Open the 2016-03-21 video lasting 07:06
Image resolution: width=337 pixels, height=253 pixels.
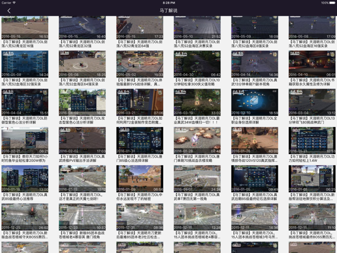click(140, 102)
